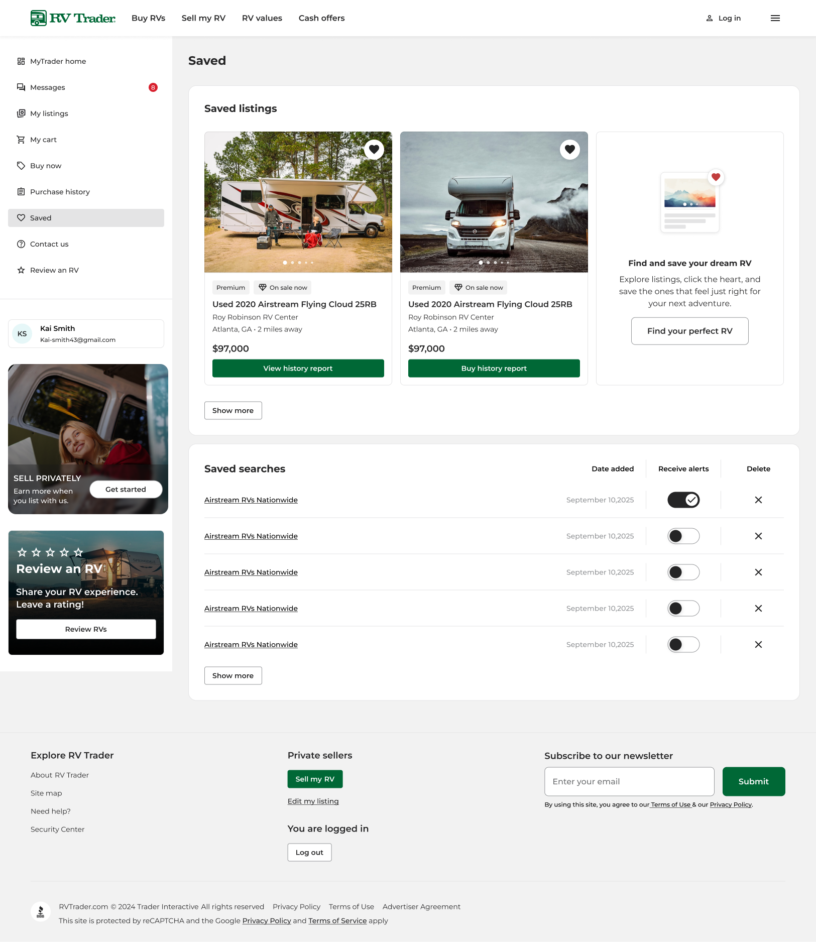Click the Log in user icon
Screen dimensions: 816x942
coord(710,18)
